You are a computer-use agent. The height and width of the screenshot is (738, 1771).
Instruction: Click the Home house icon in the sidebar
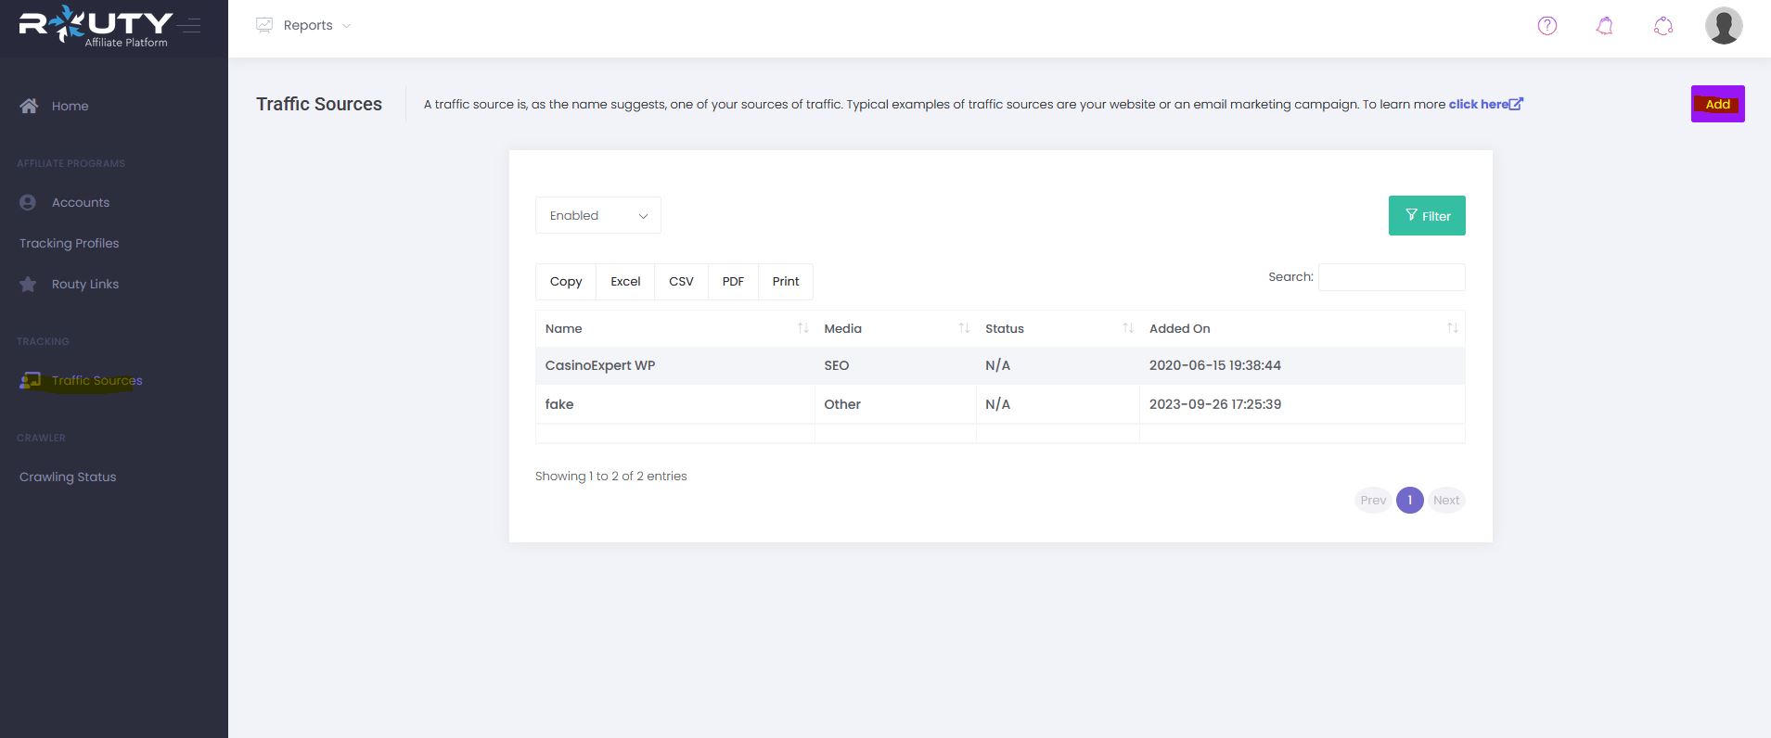tap(29, 106)
